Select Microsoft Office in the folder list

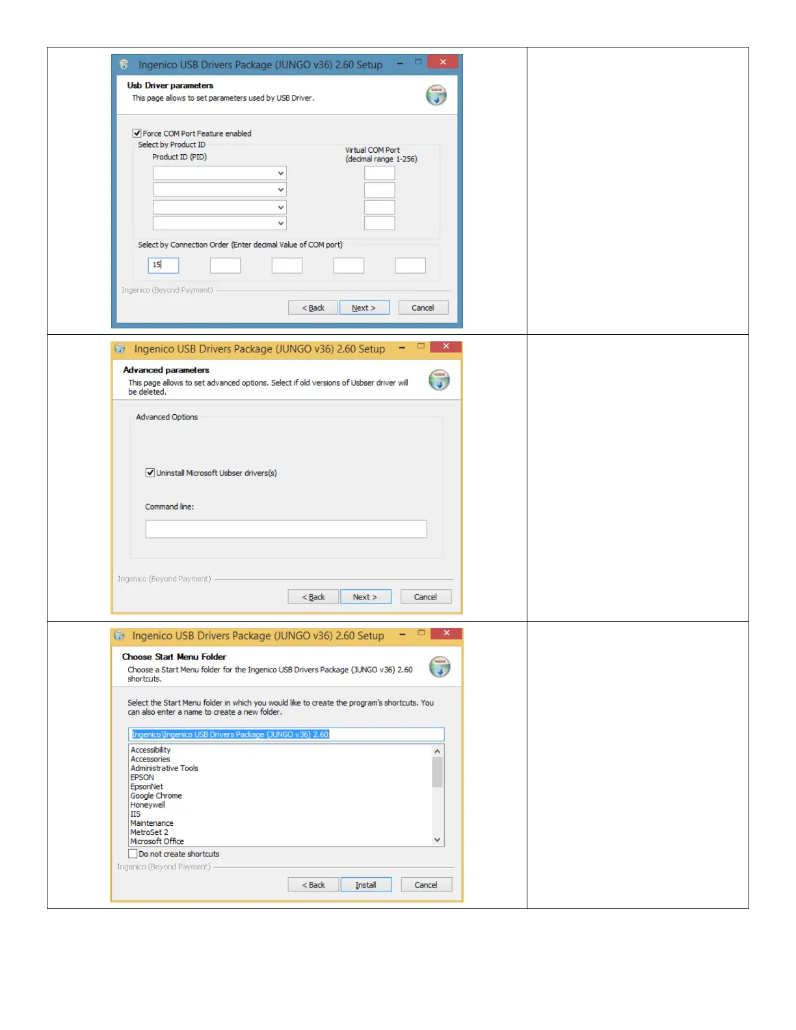tap(157, 841)
